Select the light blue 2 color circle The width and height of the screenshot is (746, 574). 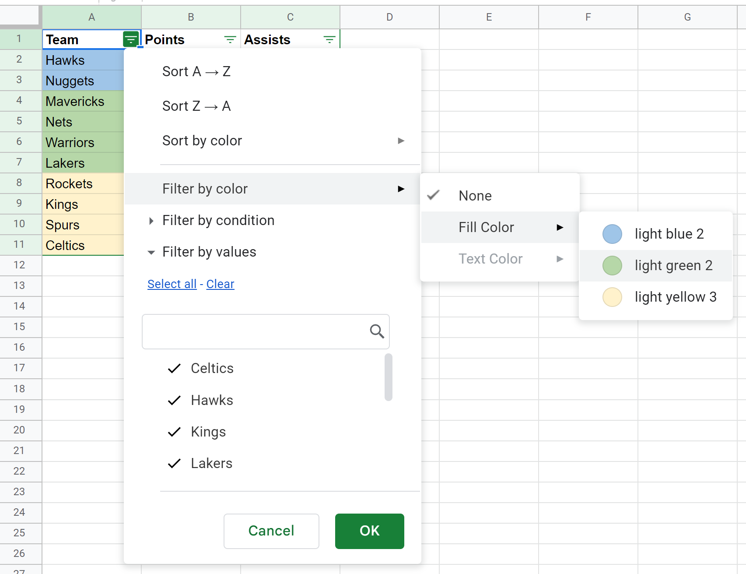pyautogui.click(x=612, y=234)
